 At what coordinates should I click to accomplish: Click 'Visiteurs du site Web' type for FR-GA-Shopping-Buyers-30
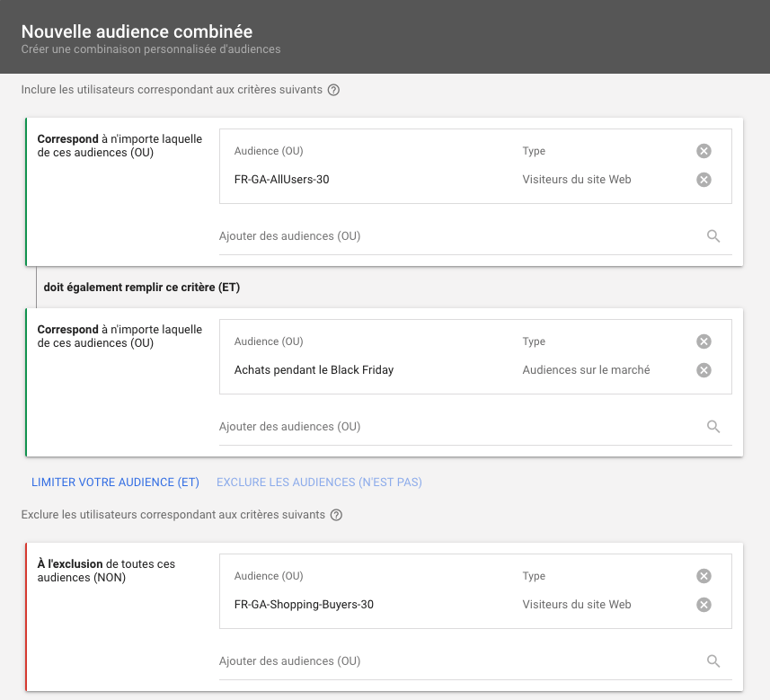tap(577, 604)
